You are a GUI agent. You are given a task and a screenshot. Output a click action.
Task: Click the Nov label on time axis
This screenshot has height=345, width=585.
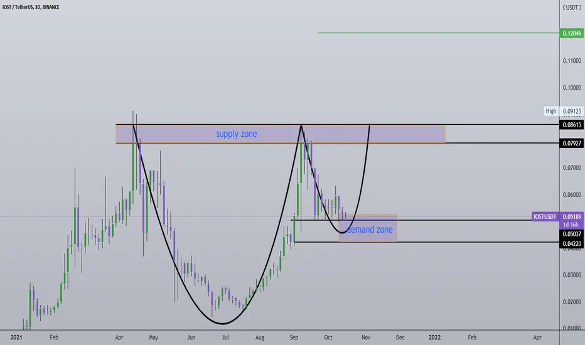pos(366,337)
